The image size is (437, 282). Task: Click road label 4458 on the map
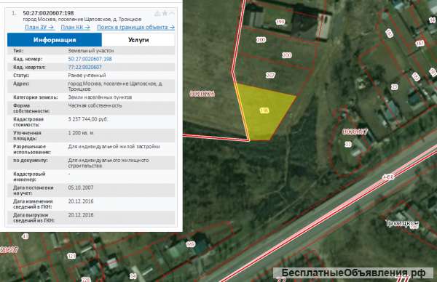[x=388, y=177]
